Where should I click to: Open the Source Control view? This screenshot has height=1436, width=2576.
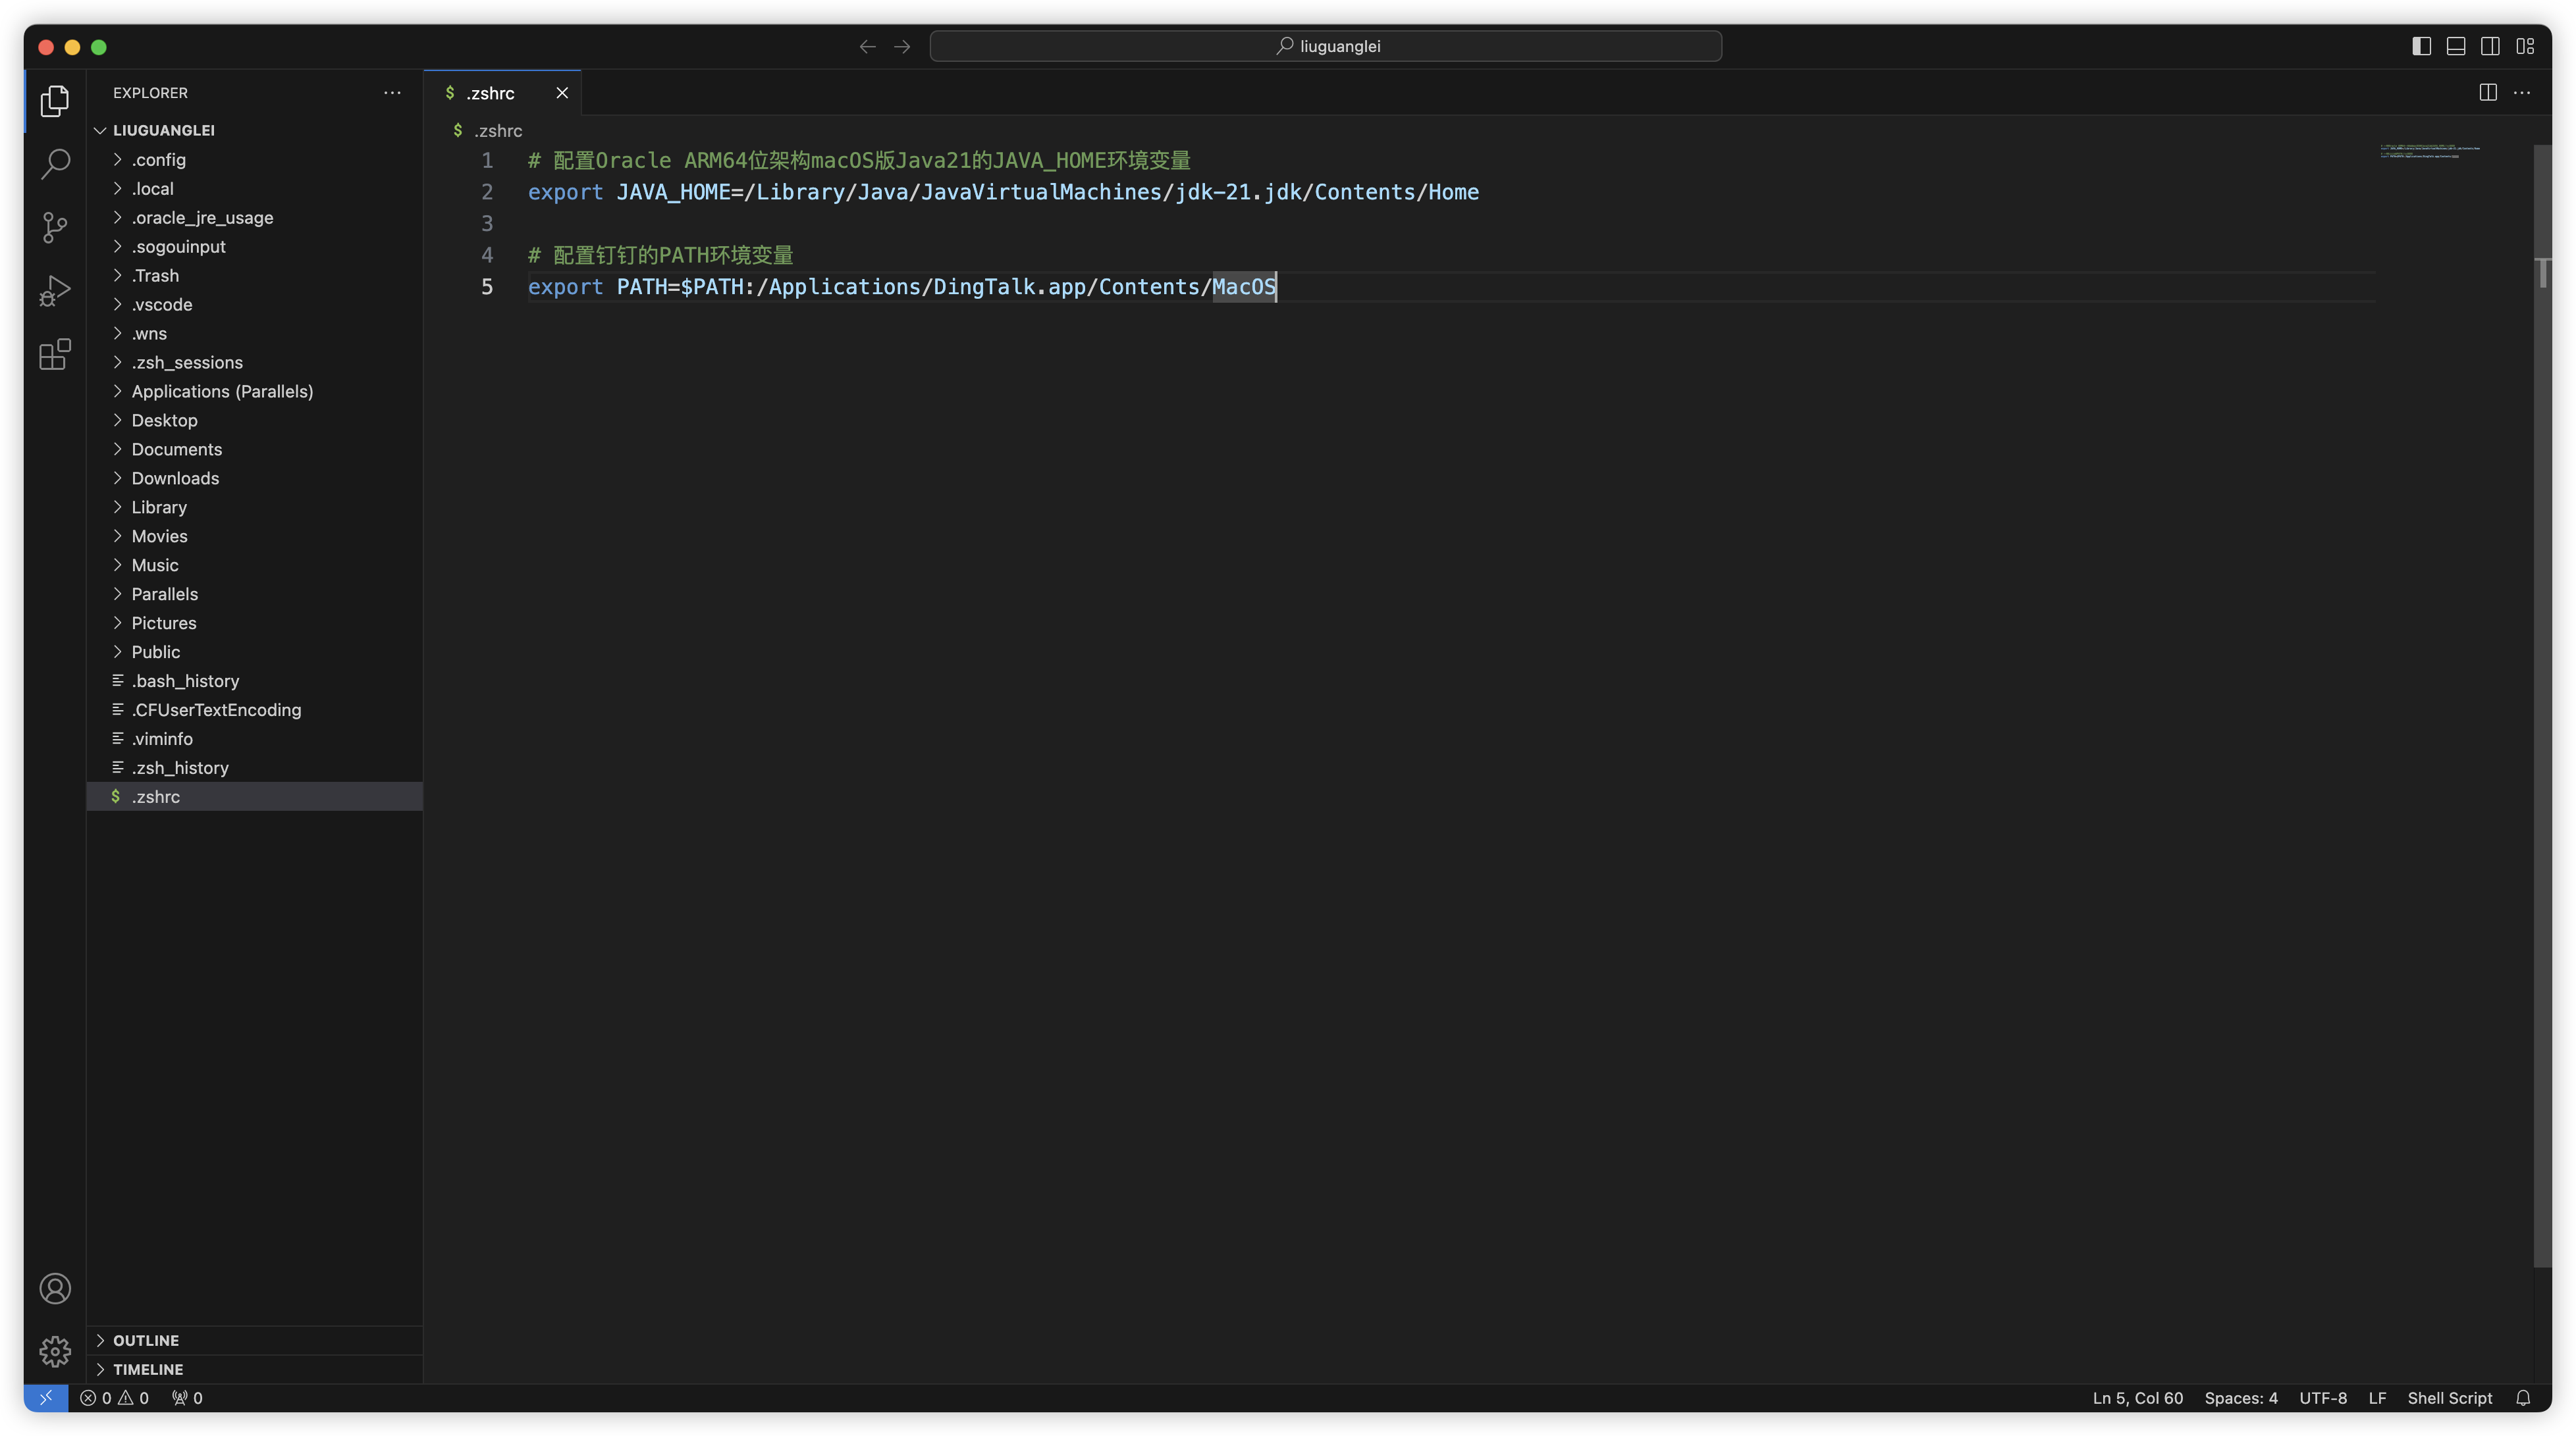[x=55, y=227]
